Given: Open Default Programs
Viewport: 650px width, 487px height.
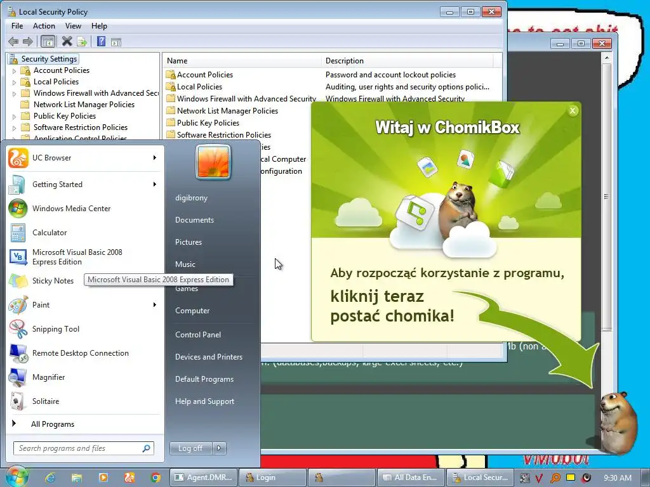Looking at the screenshot, I should pos(204,379).
